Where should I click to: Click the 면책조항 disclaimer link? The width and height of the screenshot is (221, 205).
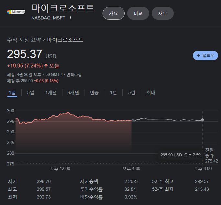74,75
